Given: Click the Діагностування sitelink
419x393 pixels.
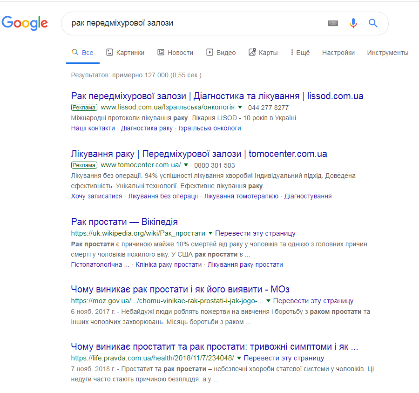Looking at the screenshot, I should tap(308, 196).
